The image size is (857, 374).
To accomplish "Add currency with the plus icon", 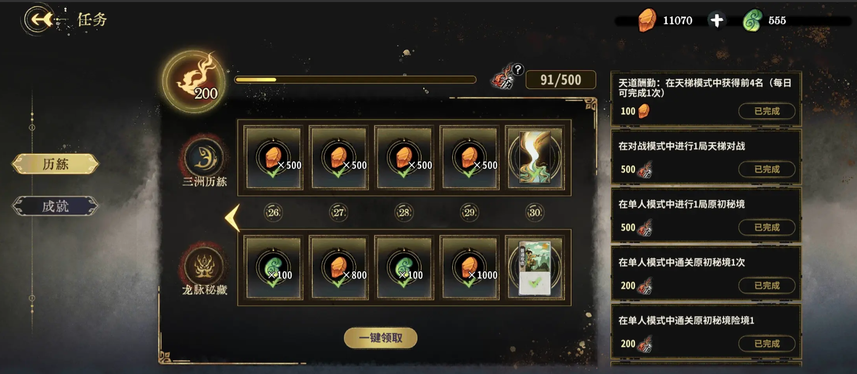I will [717, 20].
